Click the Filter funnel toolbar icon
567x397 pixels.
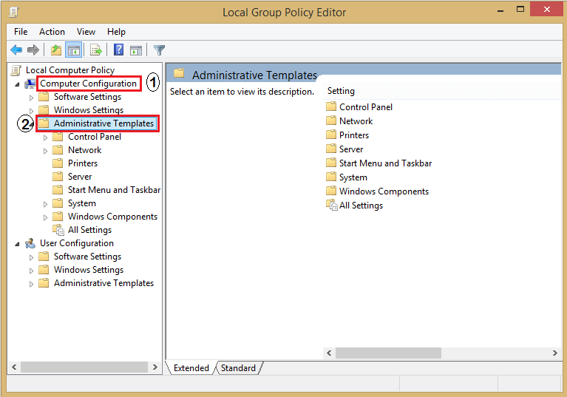pyautogui.click(x=159, y=50)
